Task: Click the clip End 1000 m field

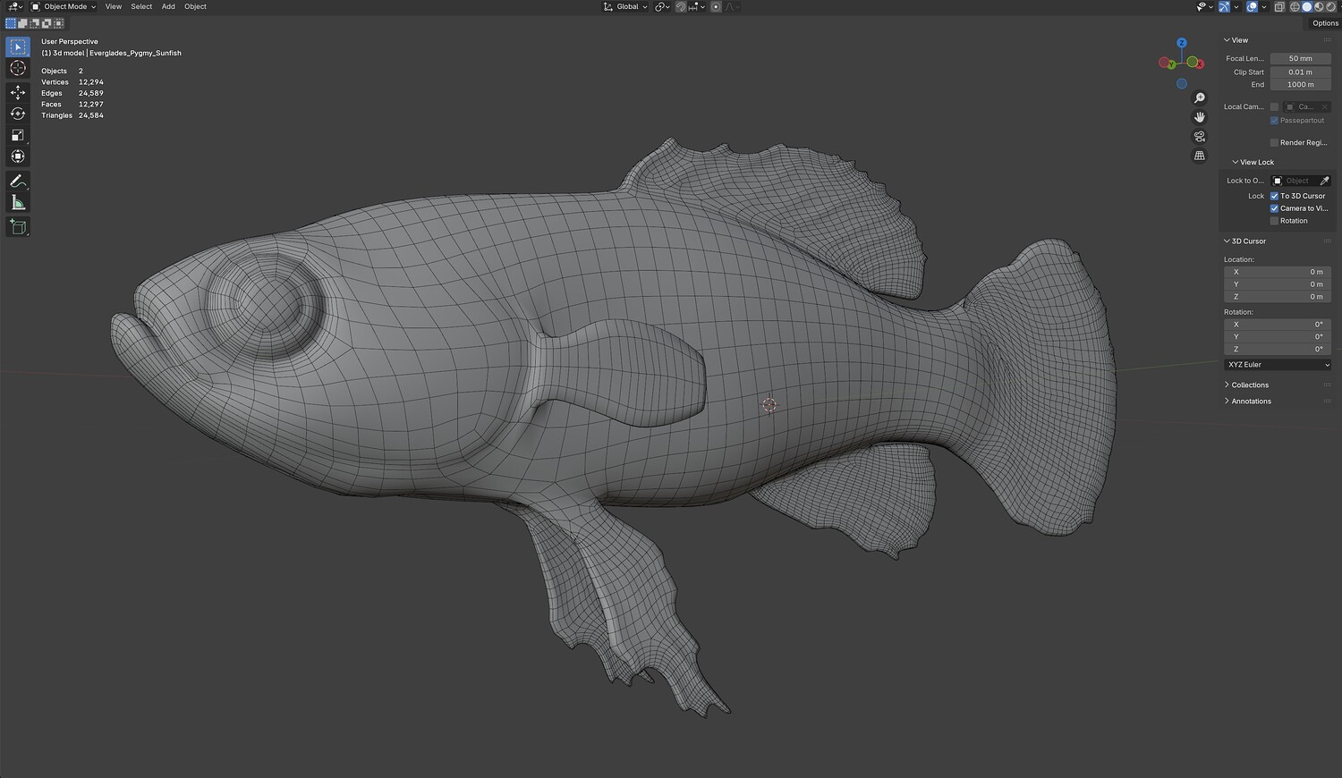Action: tap(1301, 85)
